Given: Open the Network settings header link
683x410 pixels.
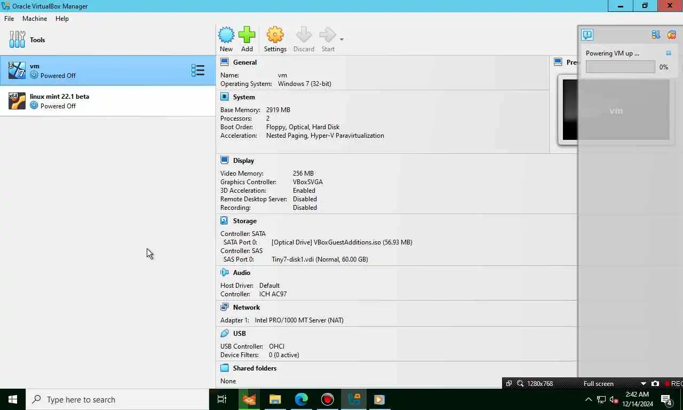Looking at the screenshot, I should (247, 307).
